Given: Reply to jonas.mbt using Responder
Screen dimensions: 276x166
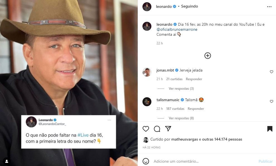Looking at the screenshot, I should pyautogui.click(x=194, y=79).
